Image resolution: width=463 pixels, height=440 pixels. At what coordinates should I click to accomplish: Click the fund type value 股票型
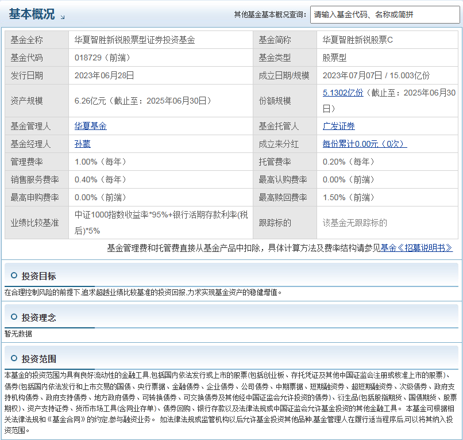click(334, 58)
